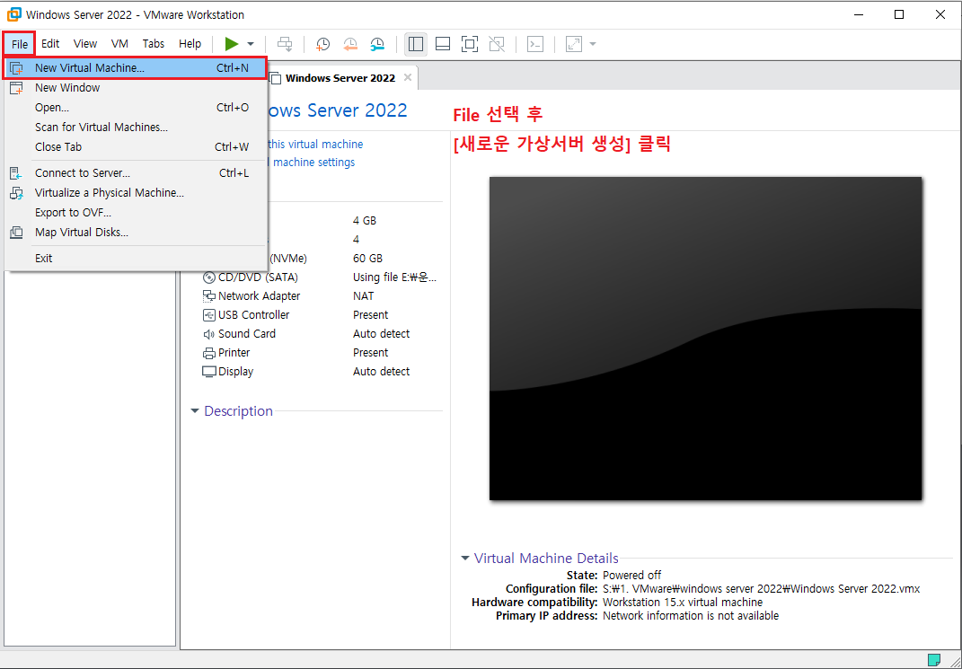Select the Network Adapter device row
Image resolution: width=962 pixels, height=669 pixels.
[x=321, y=296]
